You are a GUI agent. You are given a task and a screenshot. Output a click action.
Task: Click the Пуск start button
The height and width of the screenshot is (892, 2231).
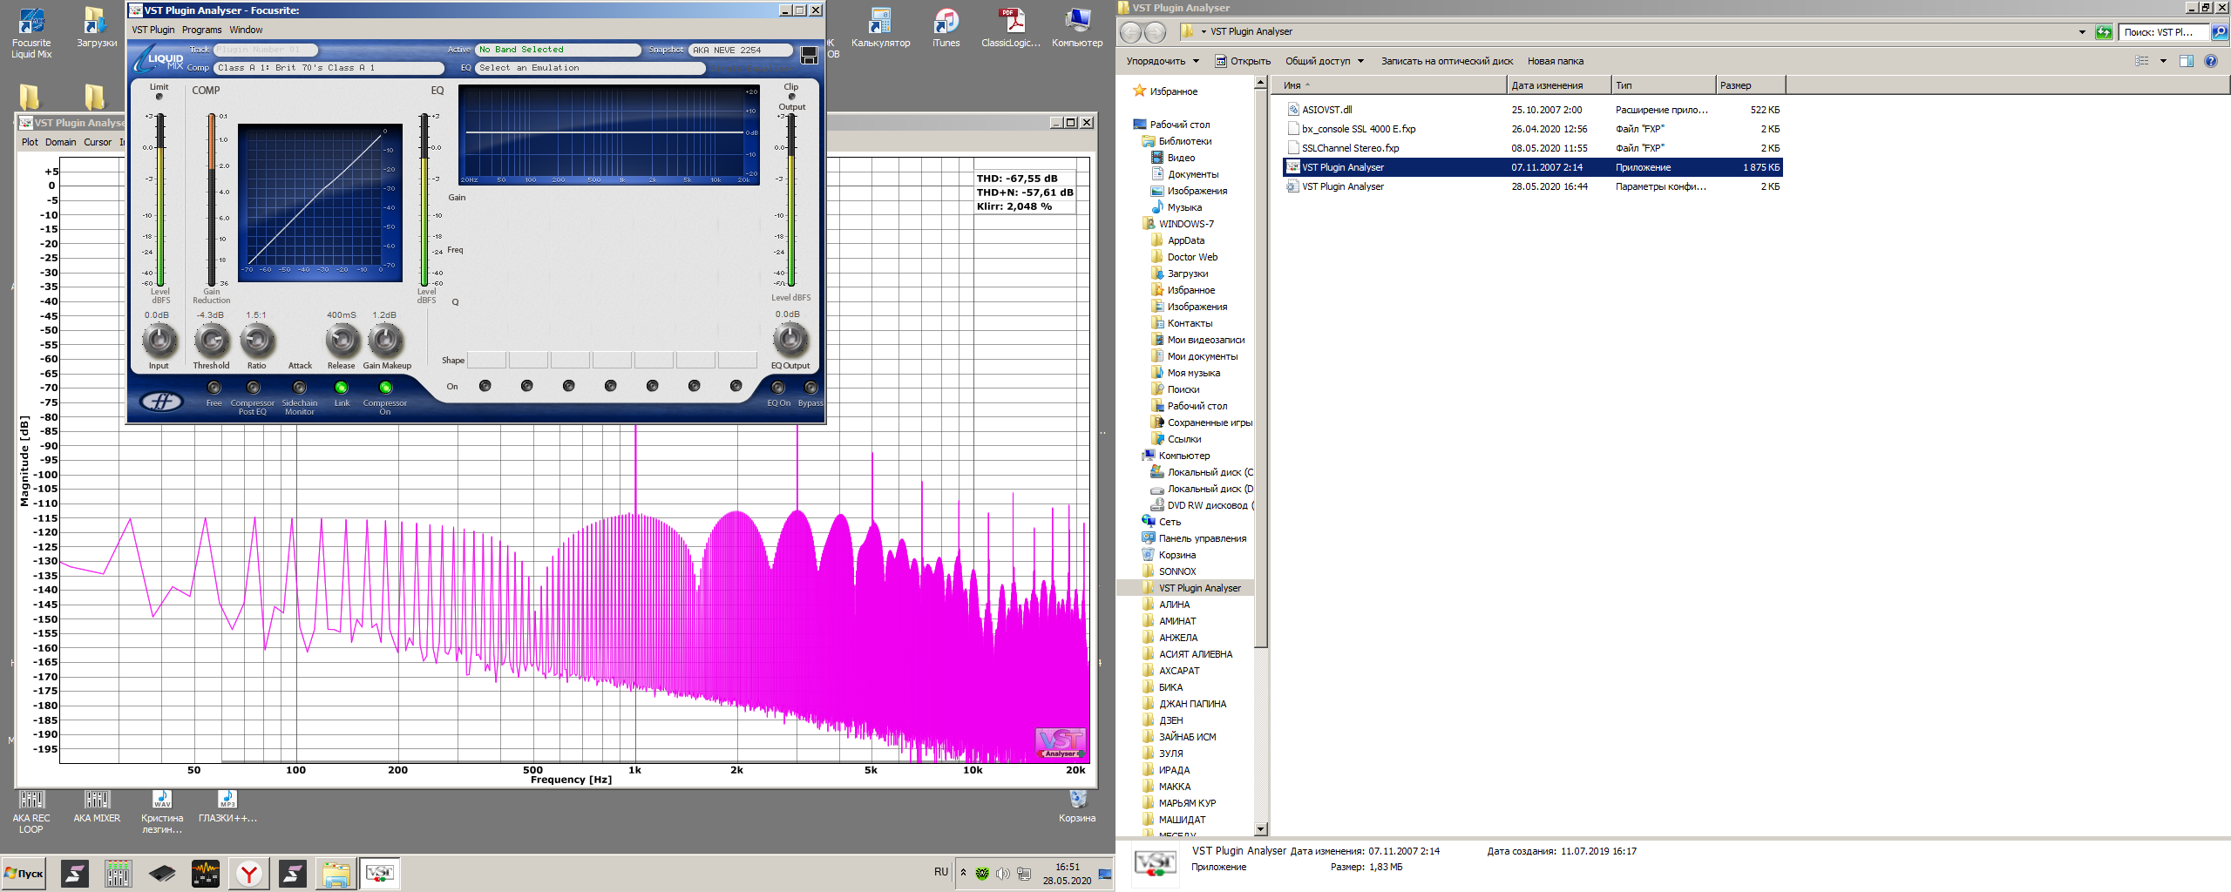25,873
